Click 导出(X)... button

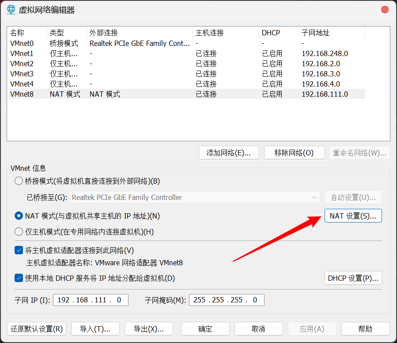[x=149, y=328]
